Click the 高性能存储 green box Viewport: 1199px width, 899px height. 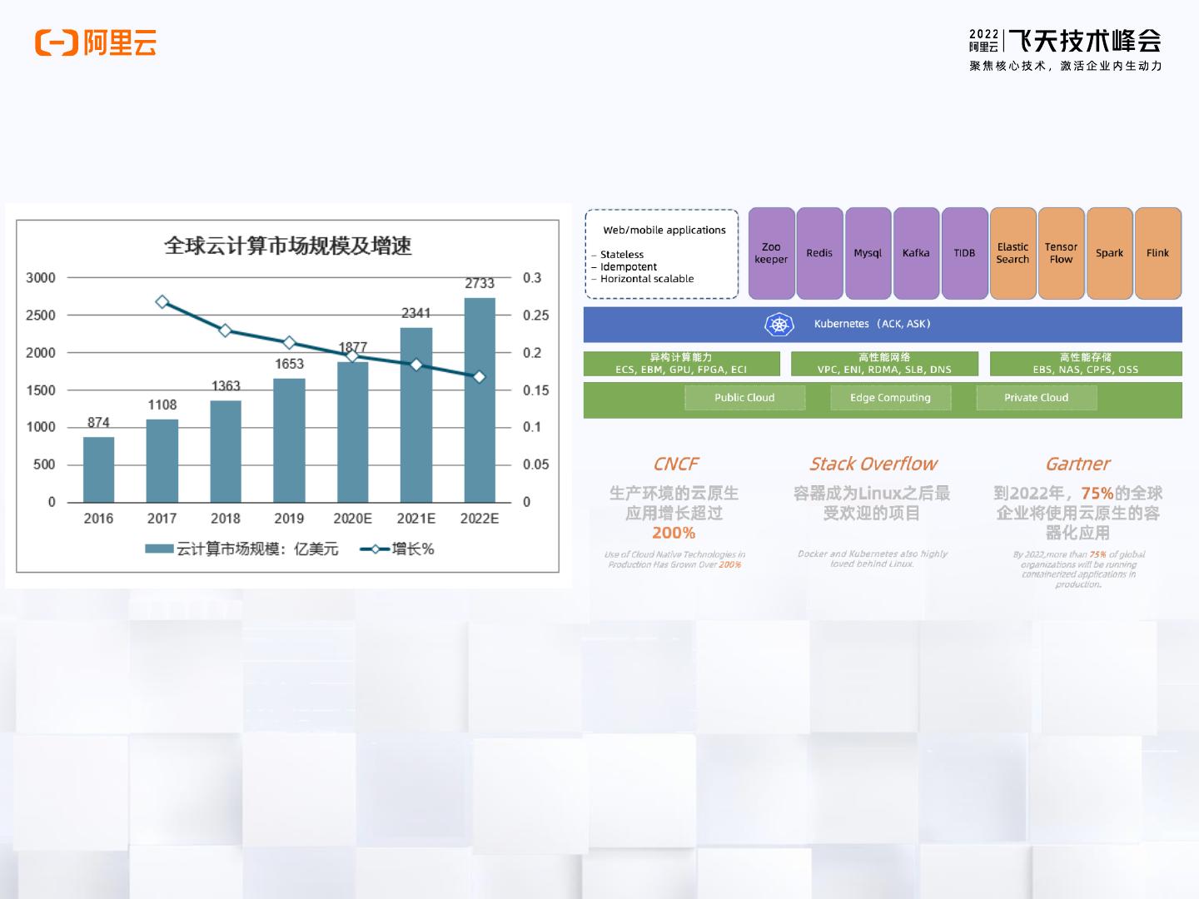tap(1086, 364)
